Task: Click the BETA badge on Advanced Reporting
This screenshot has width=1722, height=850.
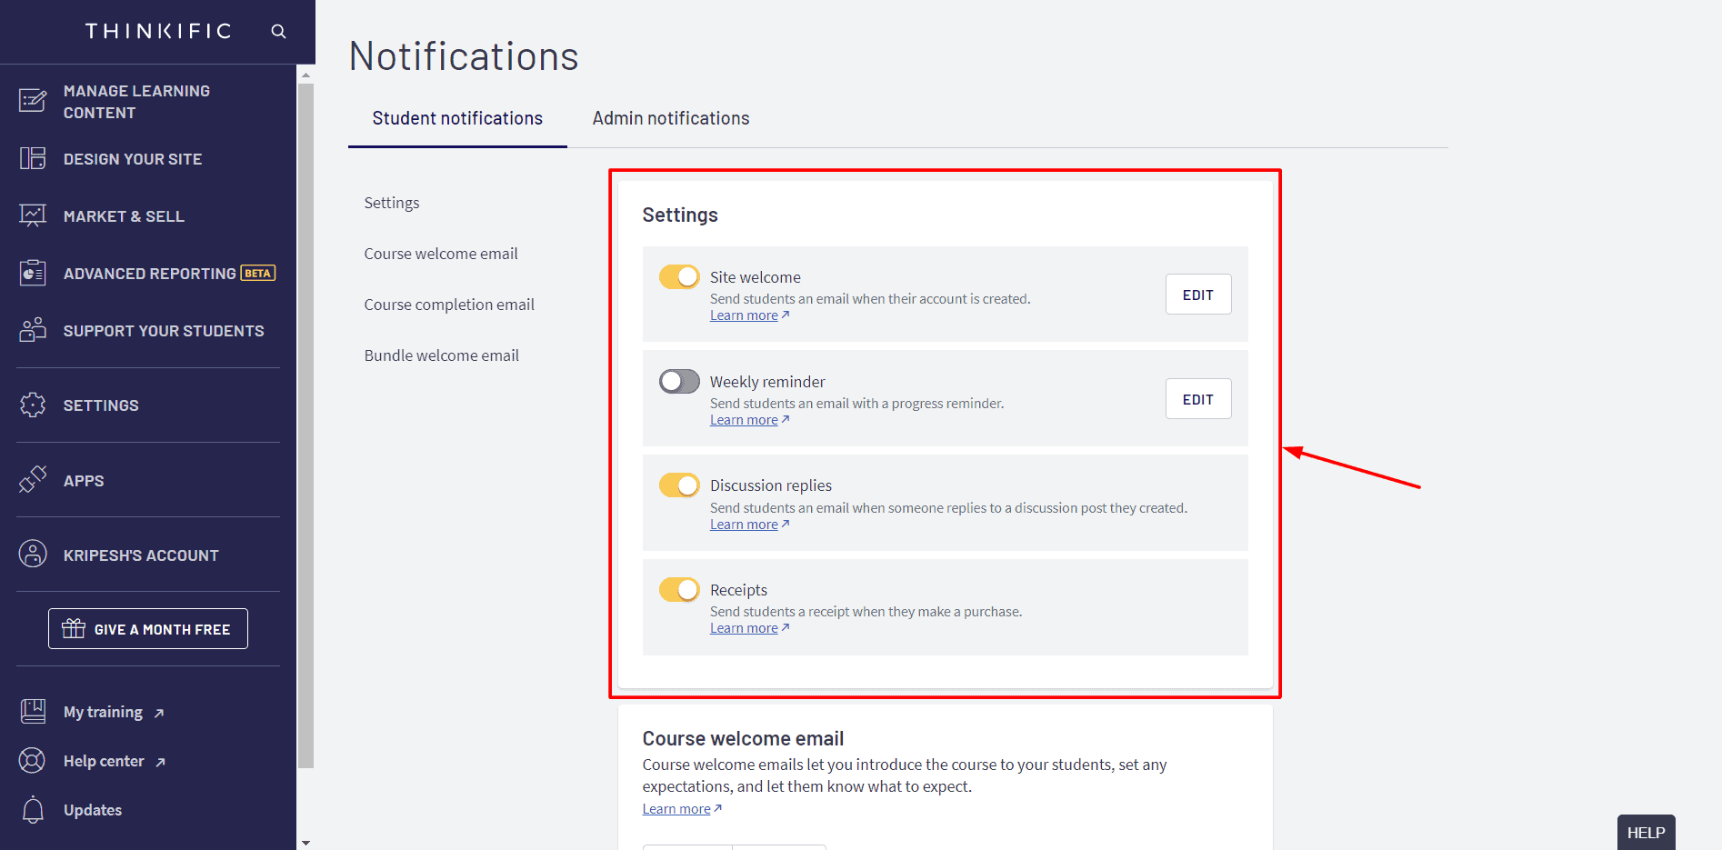Action: (x=258, y=273)
